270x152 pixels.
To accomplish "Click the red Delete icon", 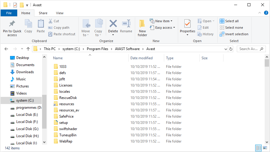I will 113,24.
